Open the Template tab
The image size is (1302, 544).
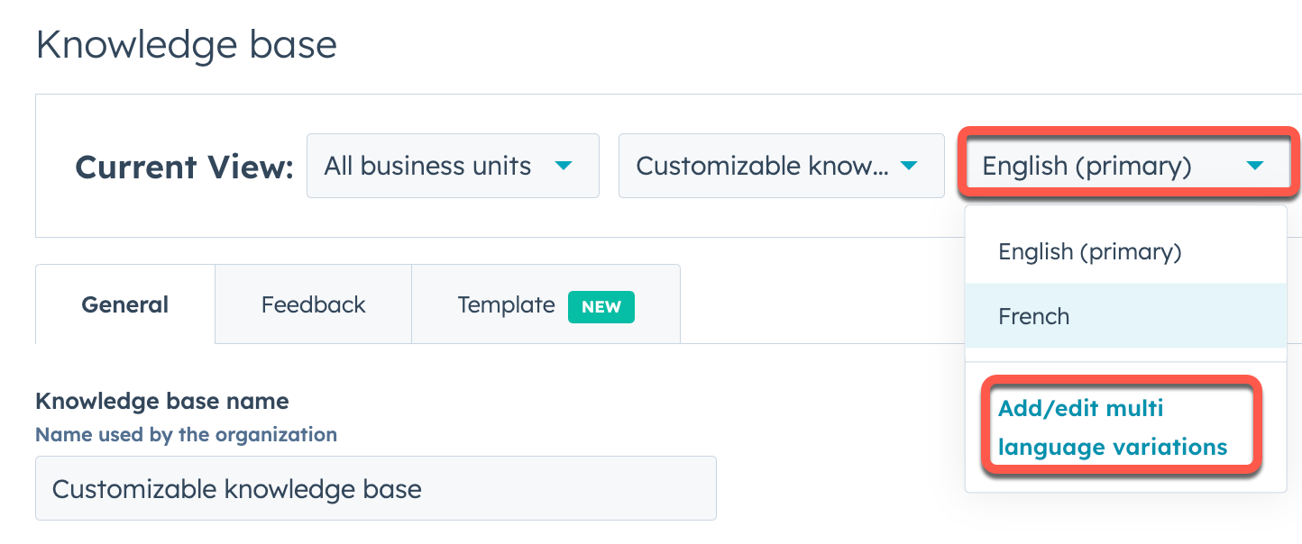point(506,304)
